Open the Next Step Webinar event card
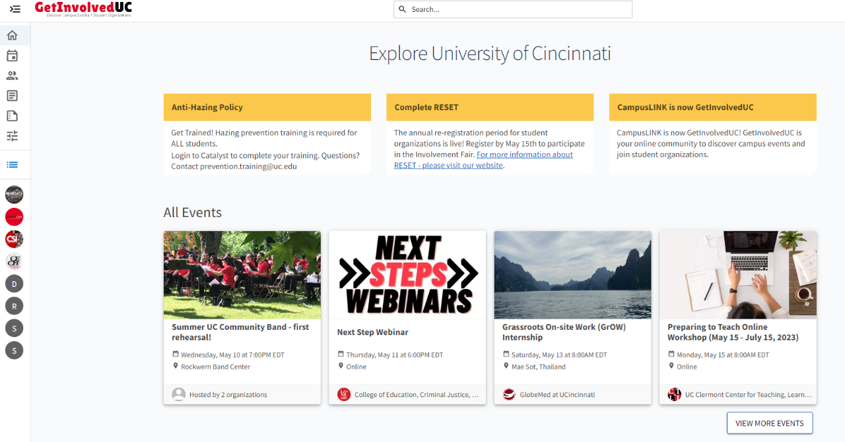Screen dimensions: 845x442 click(407, 317)
